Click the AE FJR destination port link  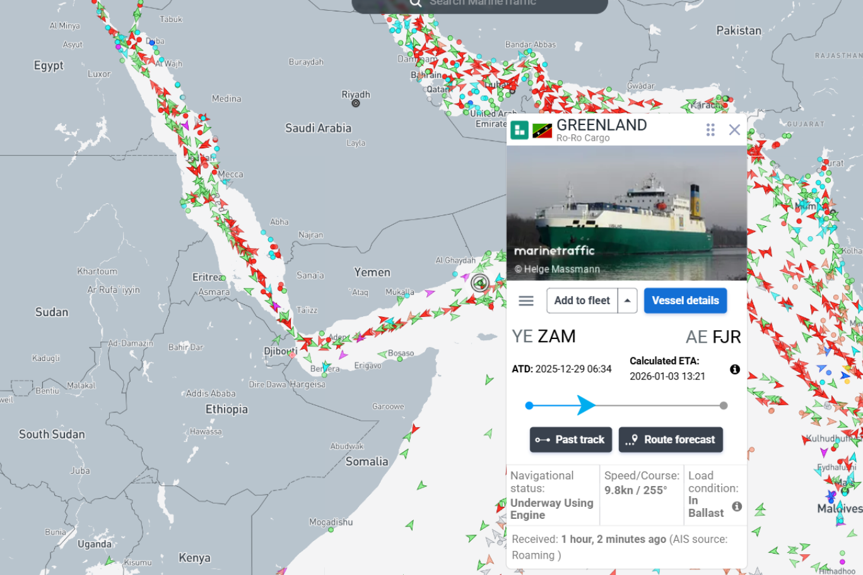click(x=713, y=337)
